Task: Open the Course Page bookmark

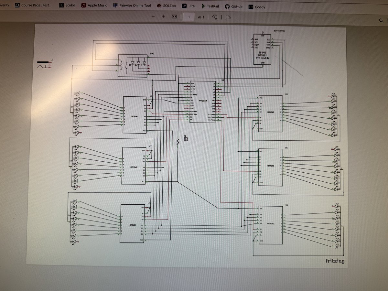Action: pos(33,5)
